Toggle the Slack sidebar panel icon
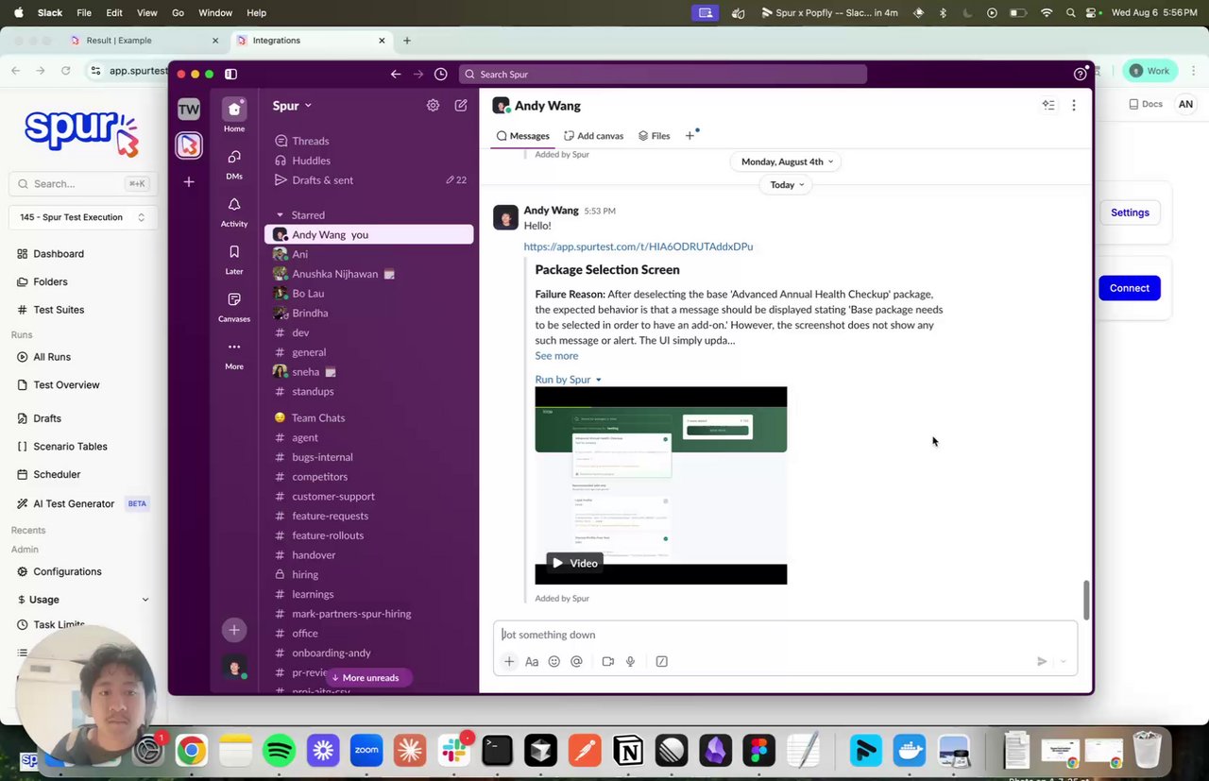This screenshot has height=781, width=1209. pyautogui.click(x=230, y=75)
